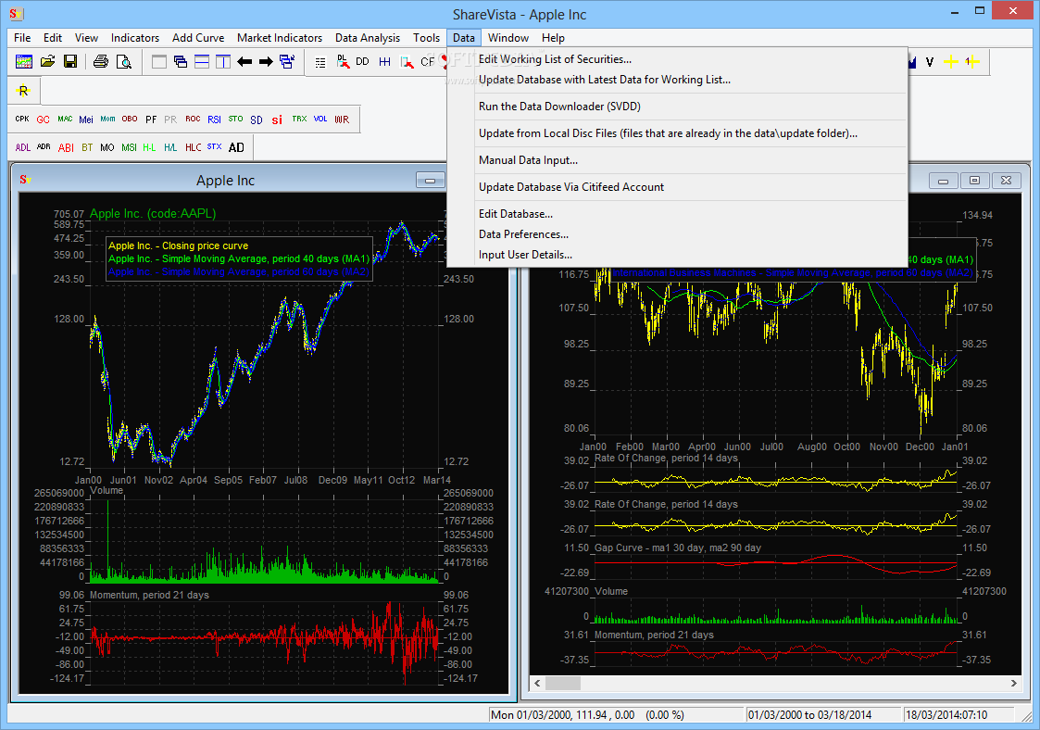
Task: Click the date range field in status bar
Action: coord(824,715)
